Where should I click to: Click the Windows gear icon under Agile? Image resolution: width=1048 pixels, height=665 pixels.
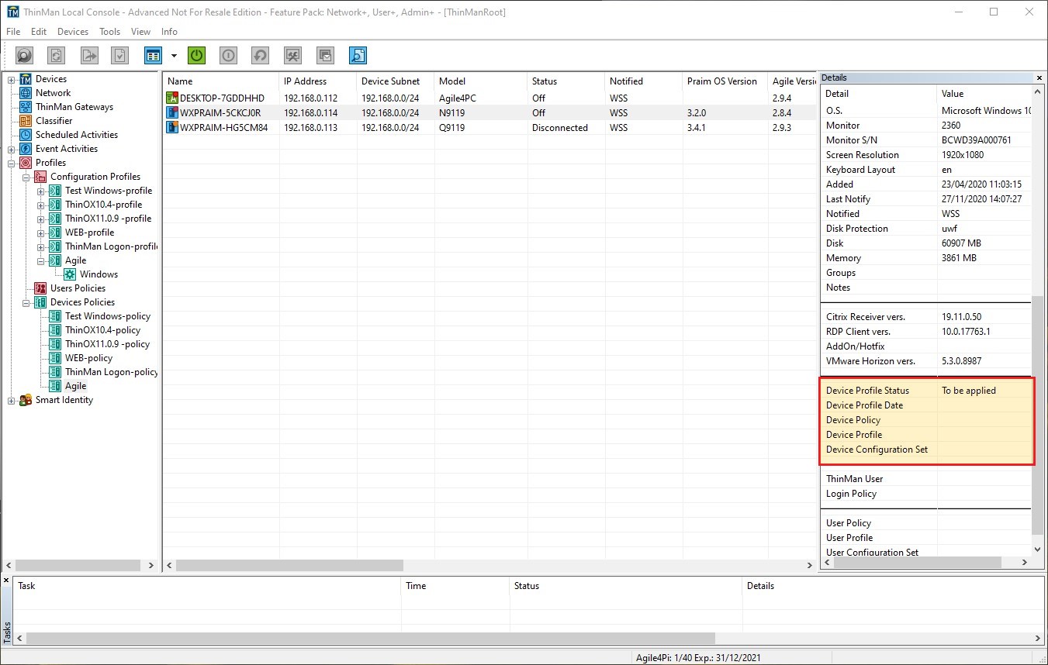coord(70,274)
